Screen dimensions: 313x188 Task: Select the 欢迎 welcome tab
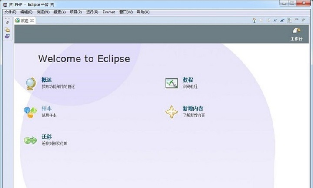[25, 20]
